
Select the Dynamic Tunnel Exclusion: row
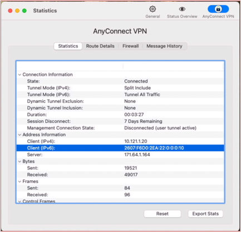(x=120, y=101)
